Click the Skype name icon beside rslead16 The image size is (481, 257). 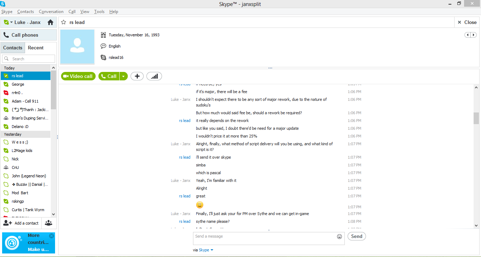[103, 57]
